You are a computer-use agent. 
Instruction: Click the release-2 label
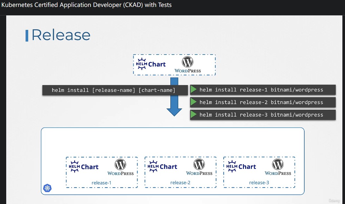coord(180,183)
